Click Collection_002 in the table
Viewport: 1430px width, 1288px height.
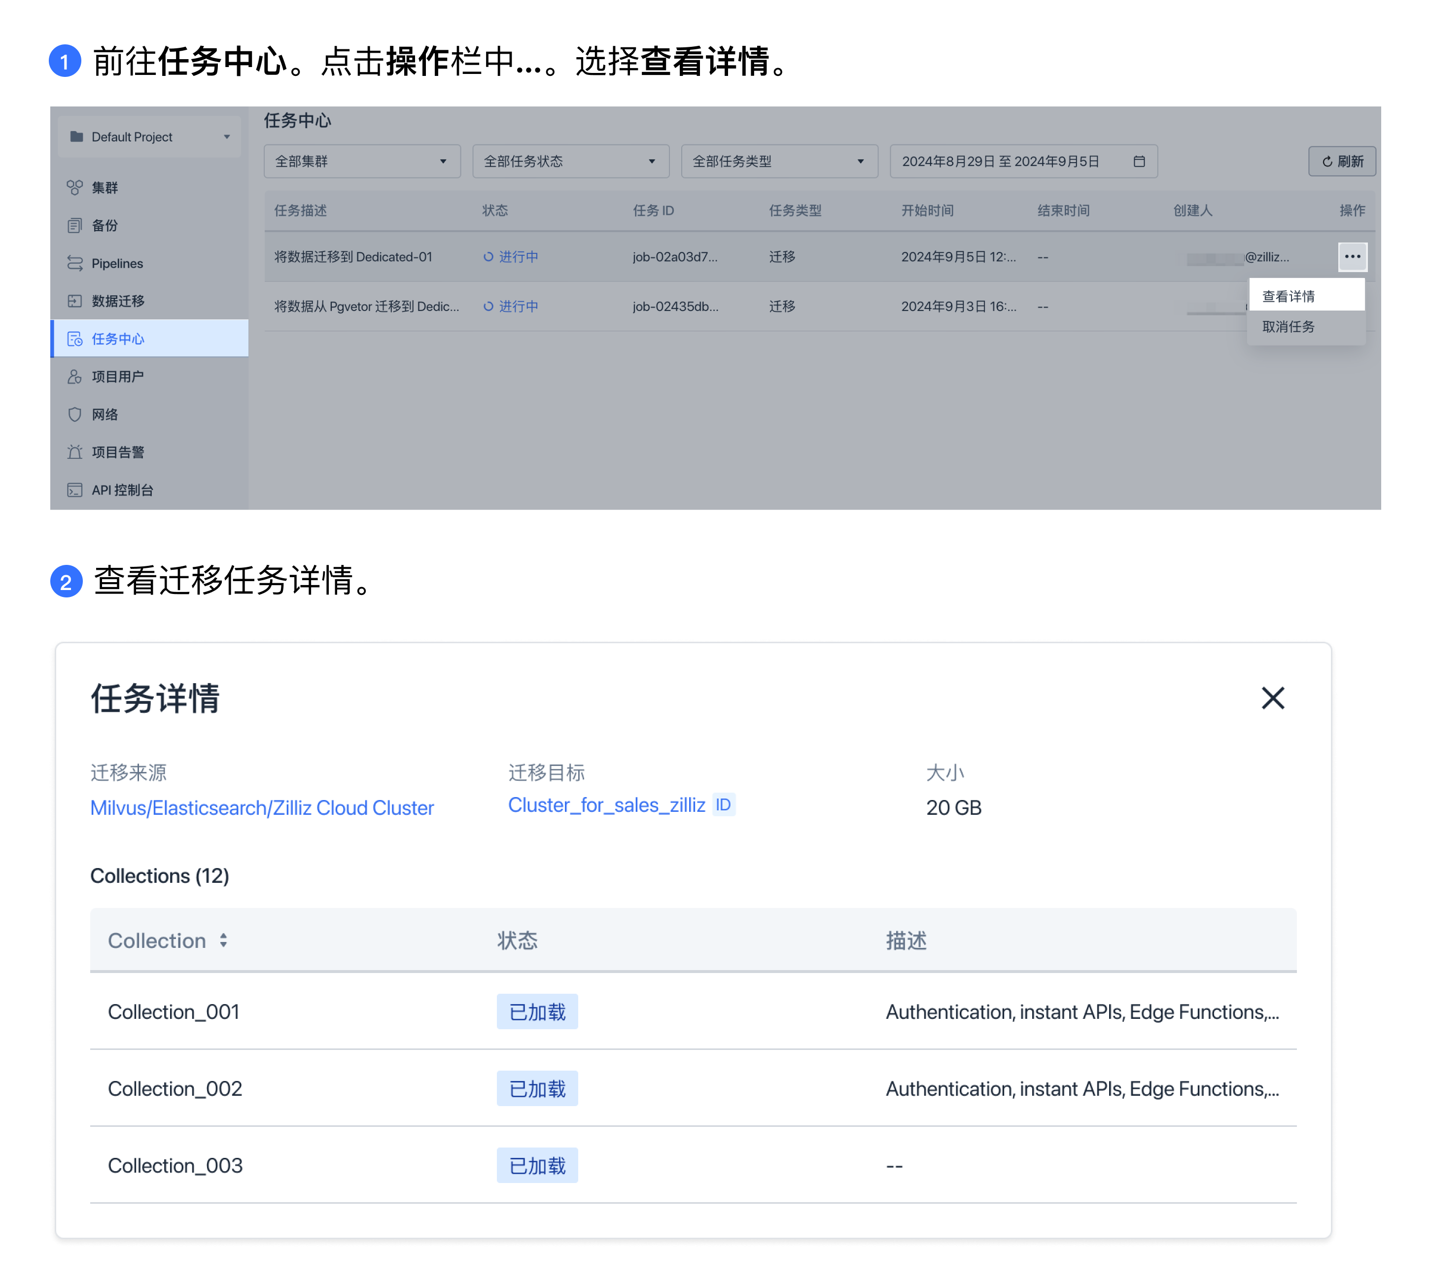point(175,1088)
